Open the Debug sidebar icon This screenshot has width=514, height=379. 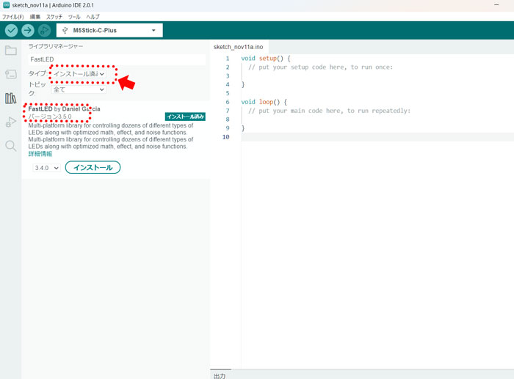pyautogui.click(x=11, y=122)
